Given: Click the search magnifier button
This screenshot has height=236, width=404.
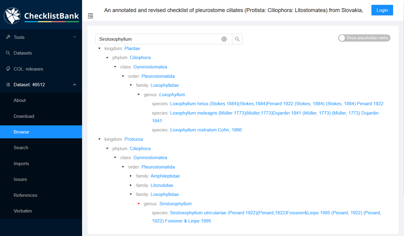Looking at the screenshot, I should [237, 39].
